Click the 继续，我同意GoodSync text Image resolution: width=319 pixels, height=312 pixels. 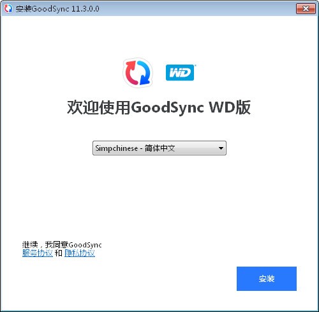point(62,244)
